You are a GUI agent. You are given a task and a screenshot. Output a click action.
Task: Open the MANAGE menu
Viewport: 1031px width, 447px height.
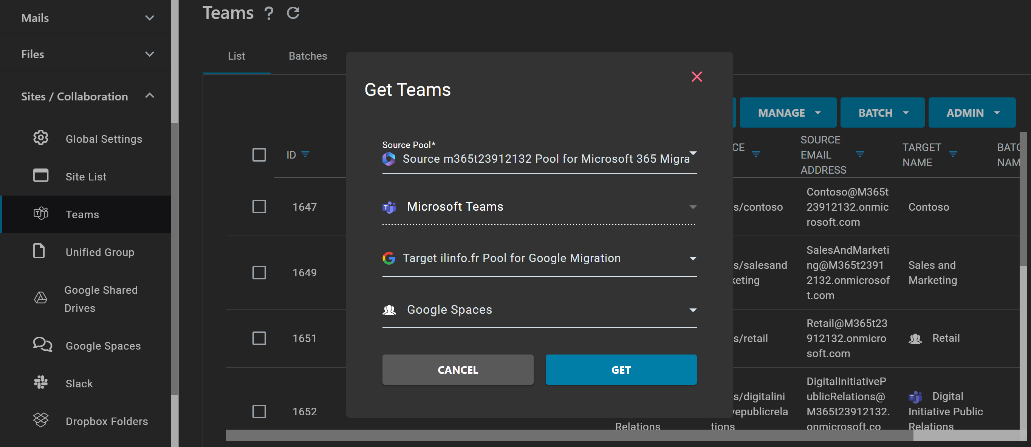(788, 113)
